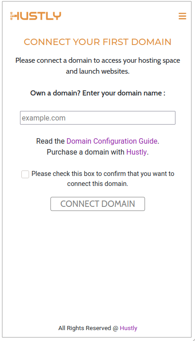Click the 'and launch websites.' text line
This screenshot has width=195, height=341.
click(x=98, y=71)
